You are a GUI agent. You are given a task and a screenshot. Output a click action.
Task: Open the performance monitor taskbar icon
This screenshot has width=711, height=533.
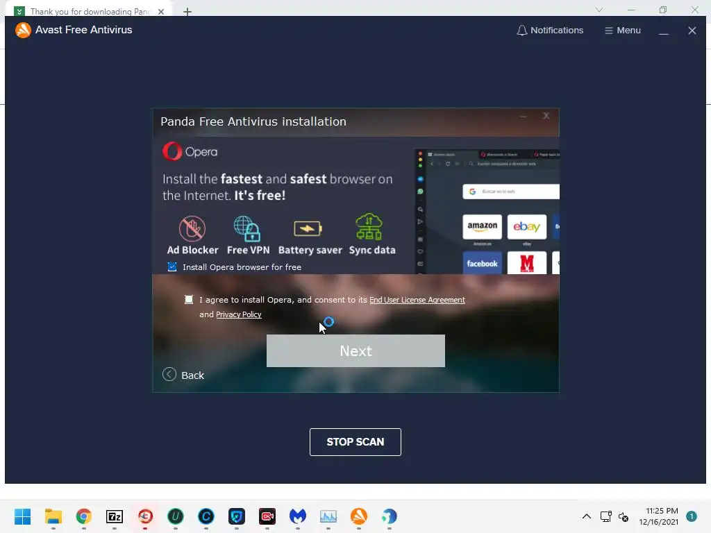click(x=328, y=516)
